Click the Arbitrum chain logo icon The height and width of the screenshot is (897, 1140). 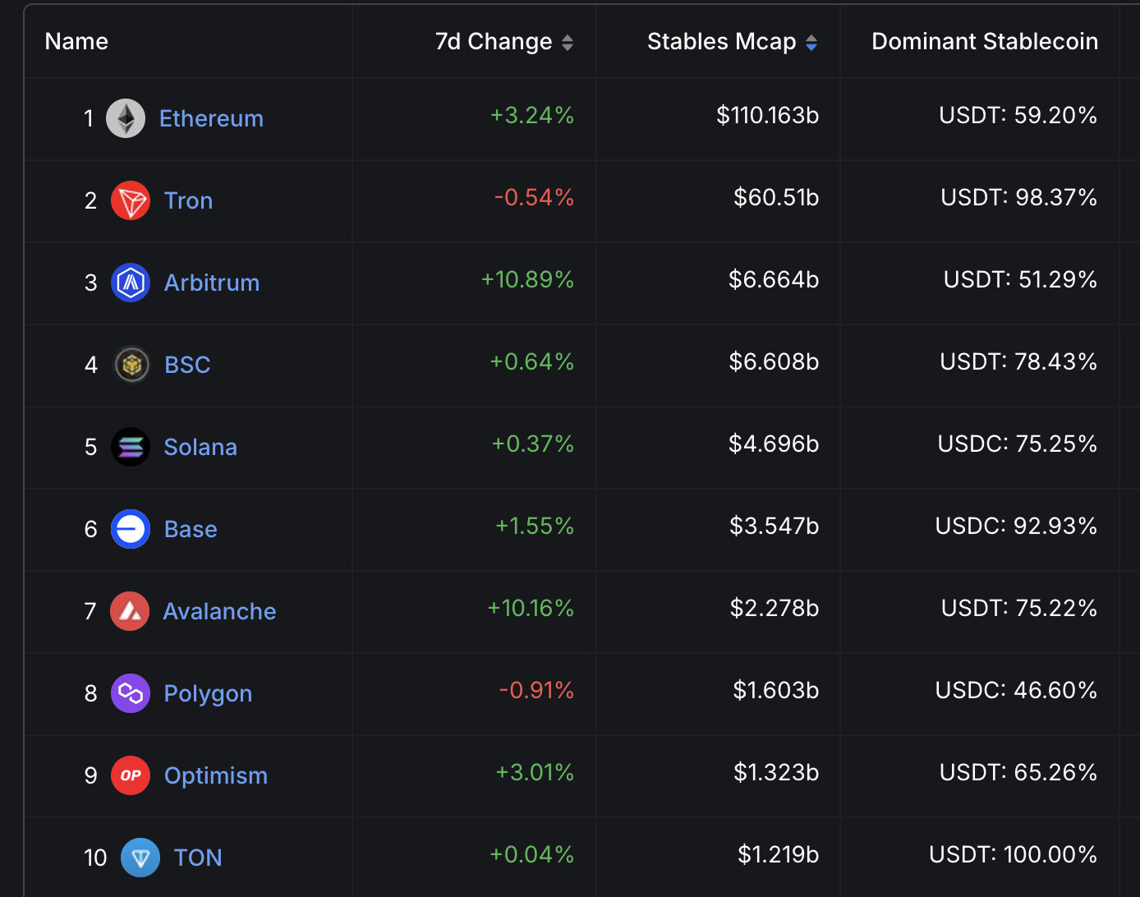[x=131, y=283]
